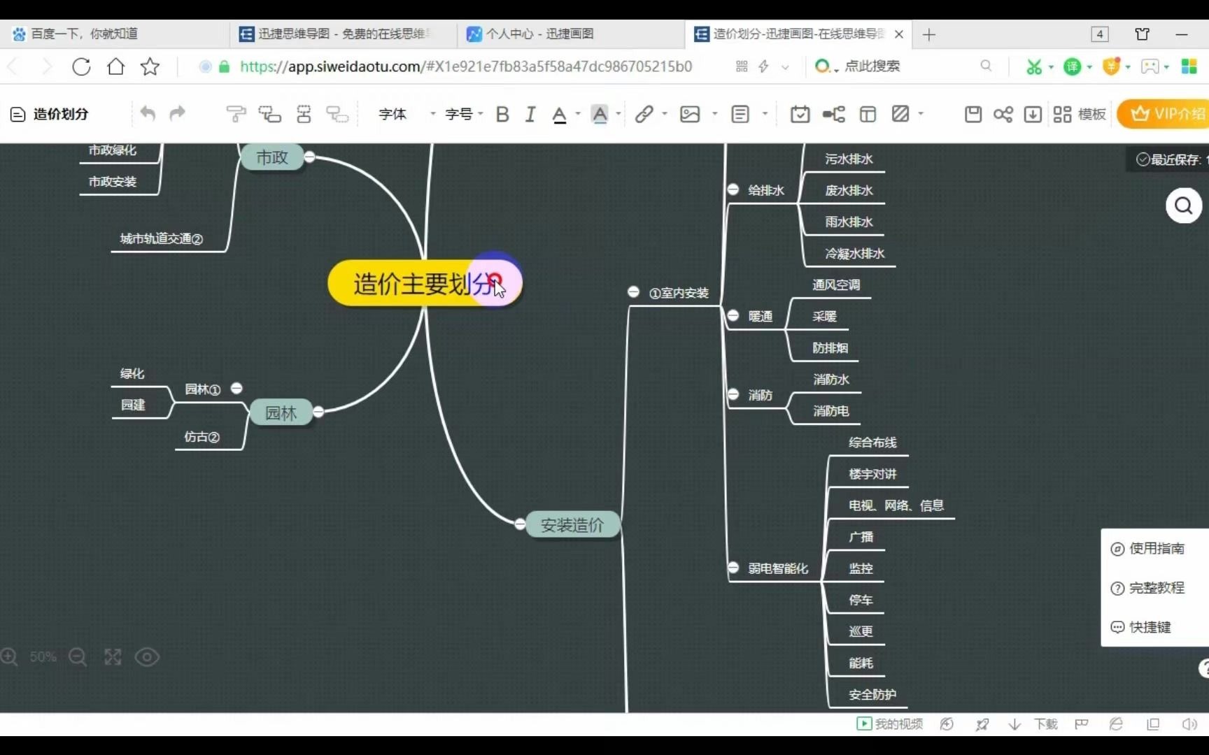Click the VIP介绍 button
This screenshot has height=755, width=1209.
coord(1164,113)
